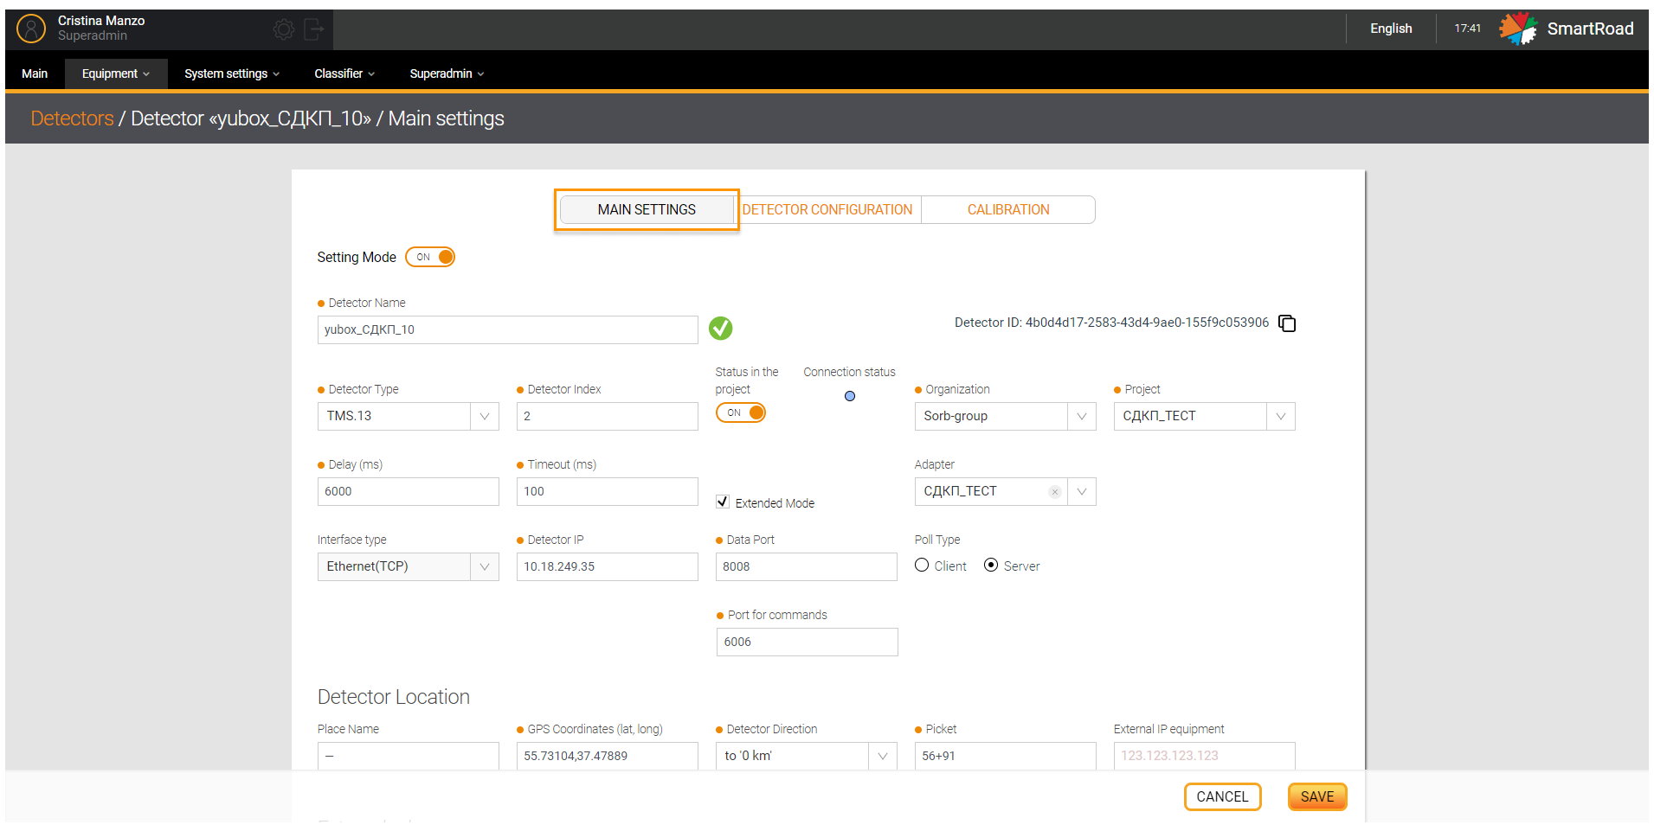Switch to Main Settings tab

(x=647, y=209)
